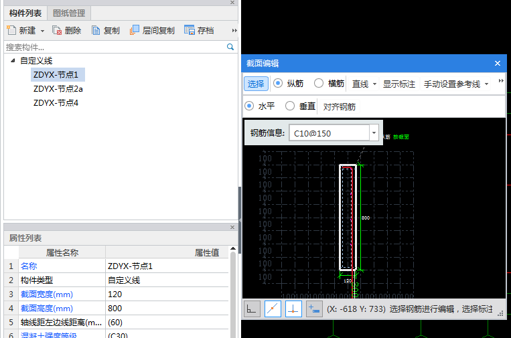Image resolution: width=511 pixels, height=338 pixels.
Task: Click the 新建 (New) component icon
Action: (x=11, y=30)
